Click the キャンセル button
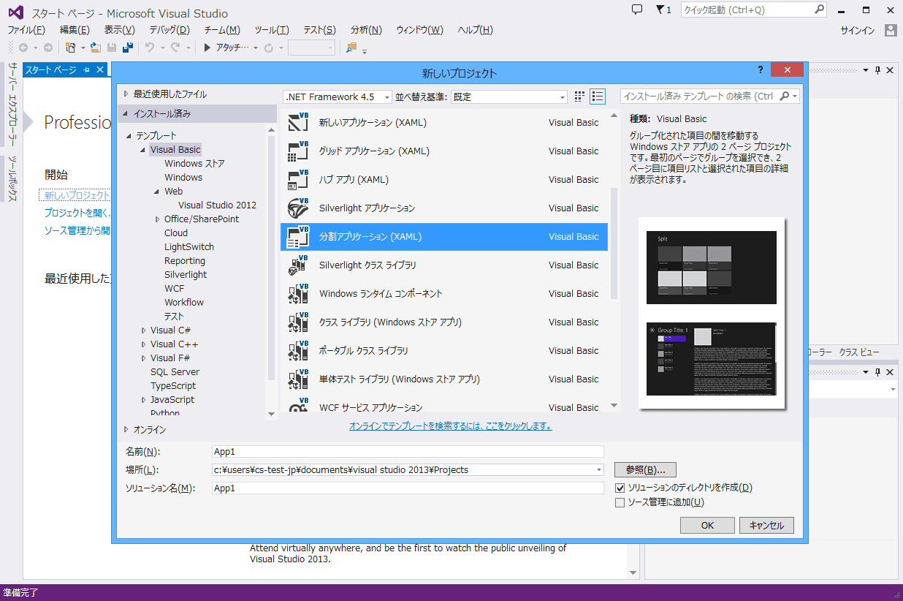903x601 pixels. (766, 525)
